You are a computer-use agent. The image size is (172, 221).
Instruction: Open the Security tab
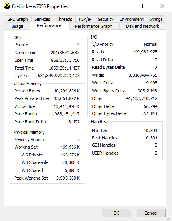106,19
